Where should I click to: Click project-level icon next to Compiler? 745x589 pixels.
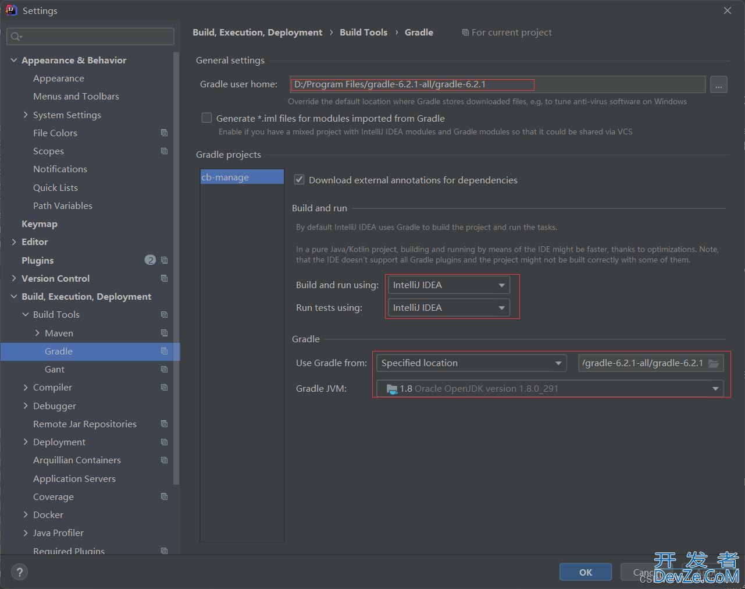(x=164, y=387)
